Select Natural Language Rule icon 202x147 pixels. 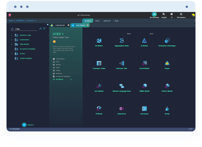[122, 86]
